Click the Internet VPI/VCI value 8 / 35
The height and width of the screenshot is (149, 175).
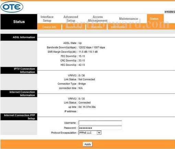82,99
